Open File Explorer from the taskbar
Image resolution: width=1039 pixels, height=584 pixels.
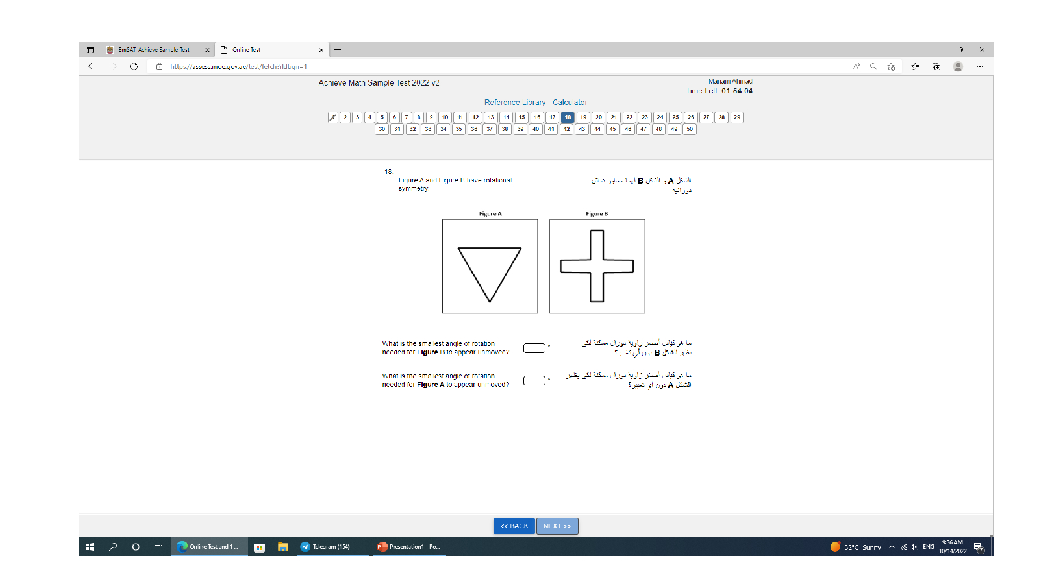click(x=282, y=547)
